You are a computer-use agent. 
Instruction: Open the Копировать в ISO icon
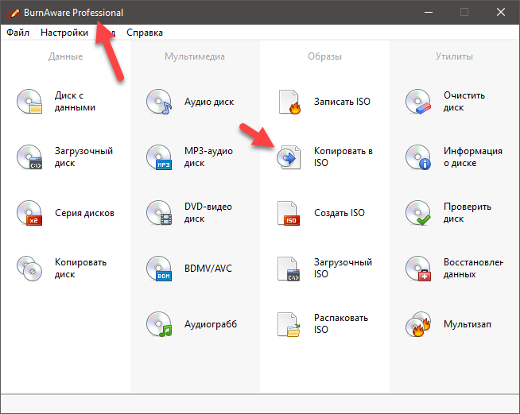tap(289, 157)
